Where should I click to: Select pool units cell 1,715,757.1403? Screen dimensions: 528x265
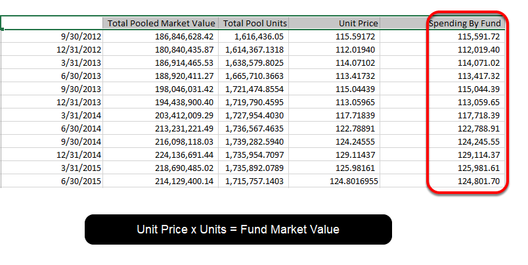point(253,181)
